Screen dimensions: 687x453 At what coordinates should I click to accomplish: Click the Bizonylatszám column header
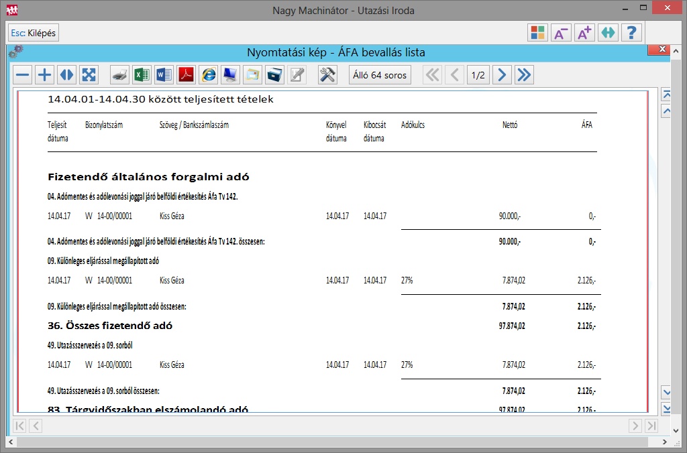(104, 125)
